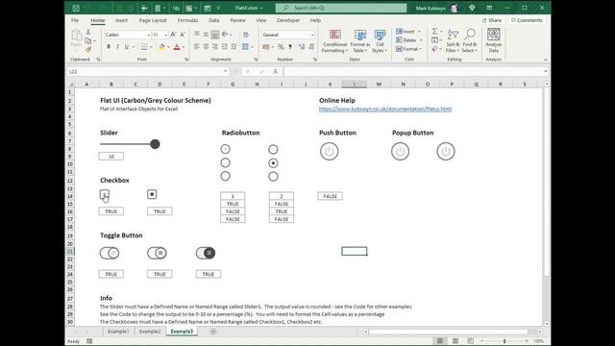
Task: Open the font size 11 dropdown
Action: point(165,35)
